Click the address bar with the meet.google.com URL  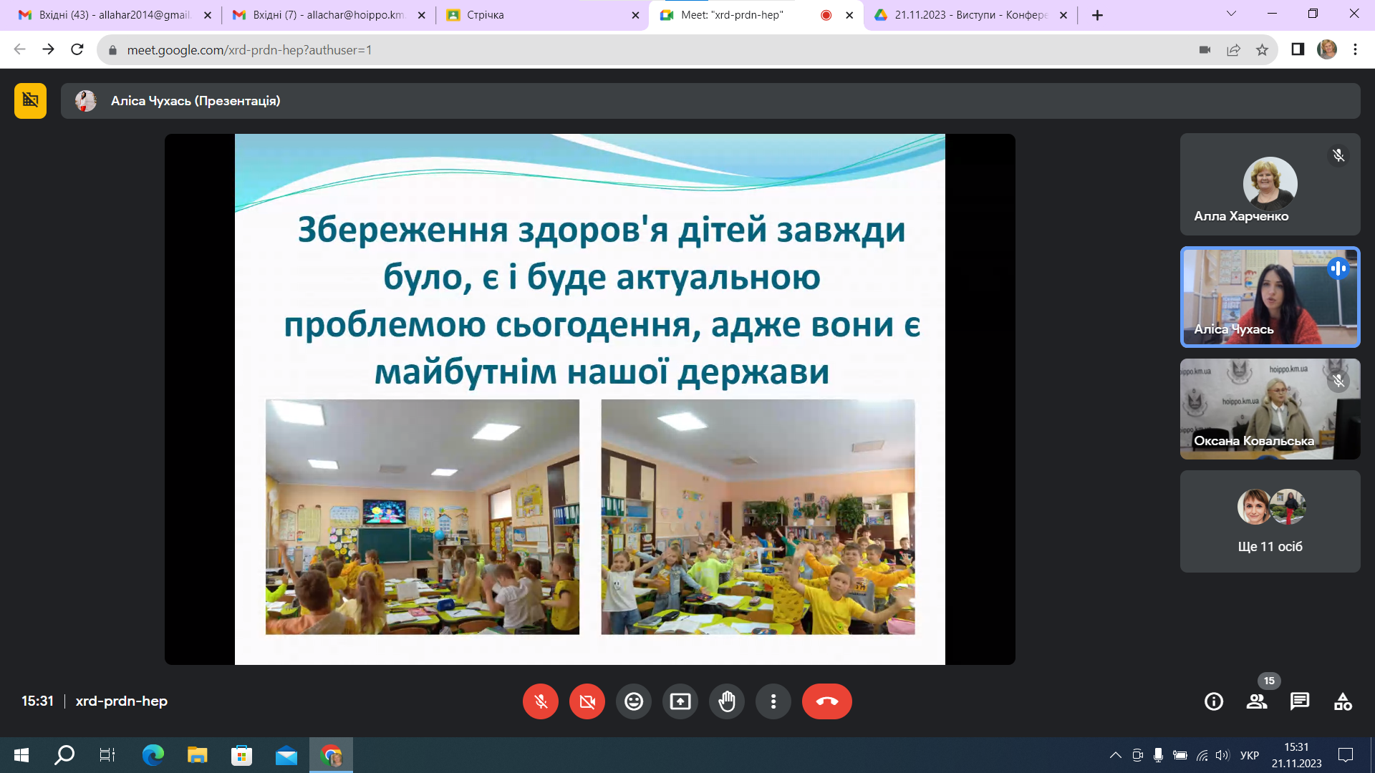pyautogui.click(x=645, y=50)
